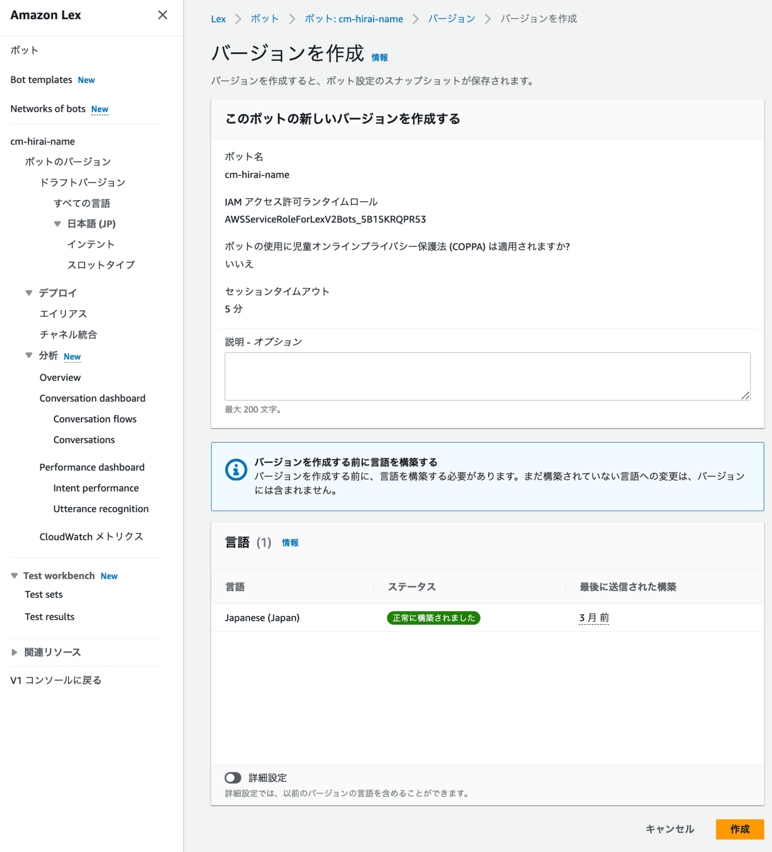Collapse the 日本語 (JP) language tree
The image size is (772, 852).
coord(57,224)
